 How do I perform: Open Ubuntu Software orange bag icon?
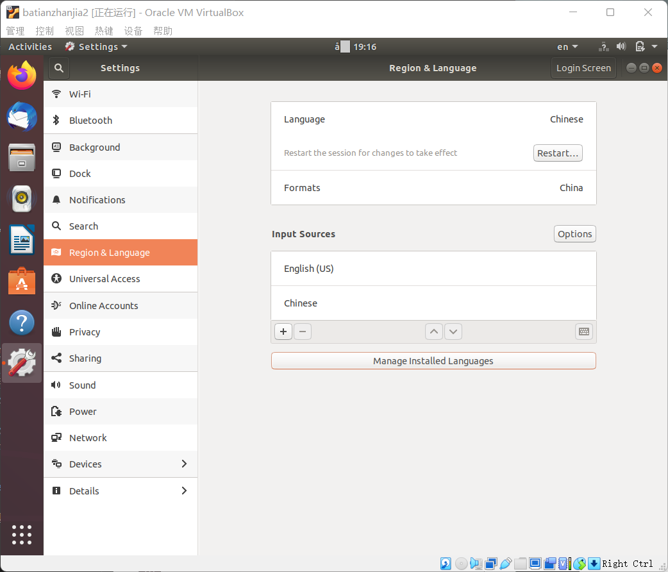(22, 280)
